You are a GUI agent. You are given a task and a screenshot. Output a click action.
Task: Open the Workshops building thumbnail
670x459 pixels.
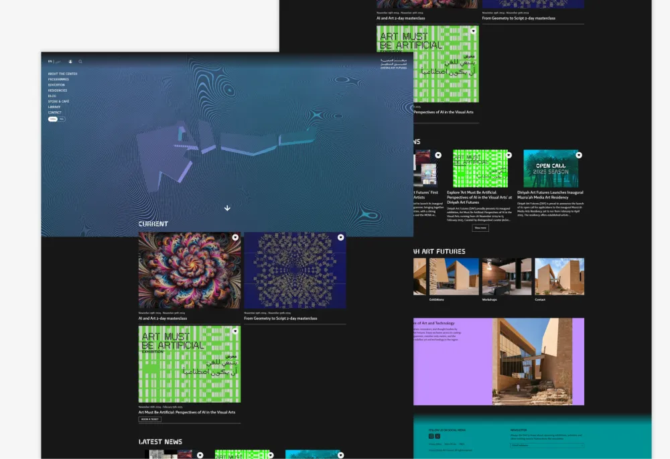coord(507,277)
